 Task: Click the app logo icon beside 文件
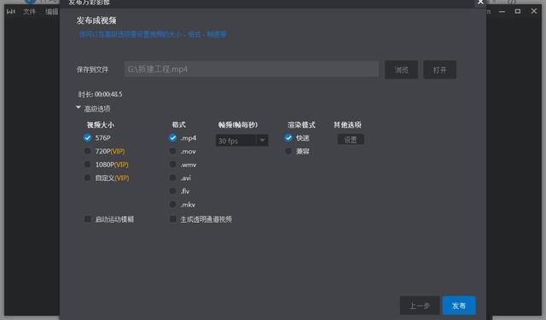point(11,11)
